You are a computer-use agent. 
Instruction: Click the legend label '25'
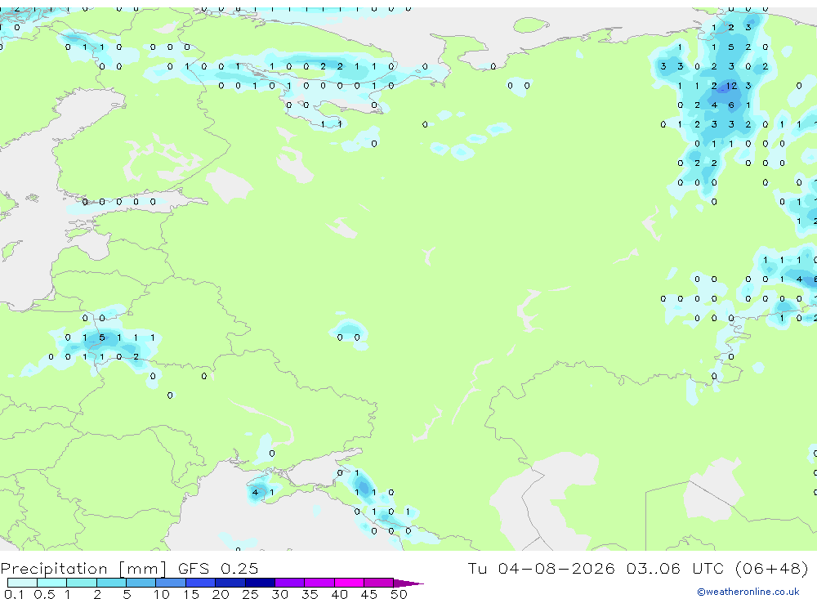click(250, 594)
